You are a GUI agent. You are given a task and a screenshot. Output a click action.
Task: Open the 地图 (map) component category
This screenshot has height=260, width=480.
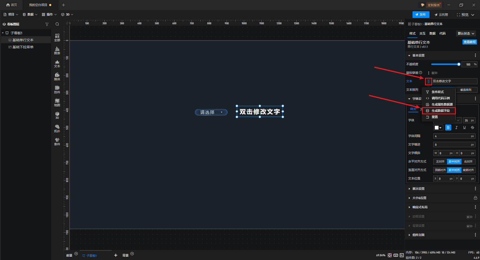[57, 102]
